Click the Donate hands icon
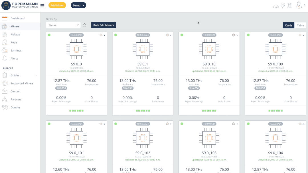Screen dimensions: 308x173 tap(5, 107)
